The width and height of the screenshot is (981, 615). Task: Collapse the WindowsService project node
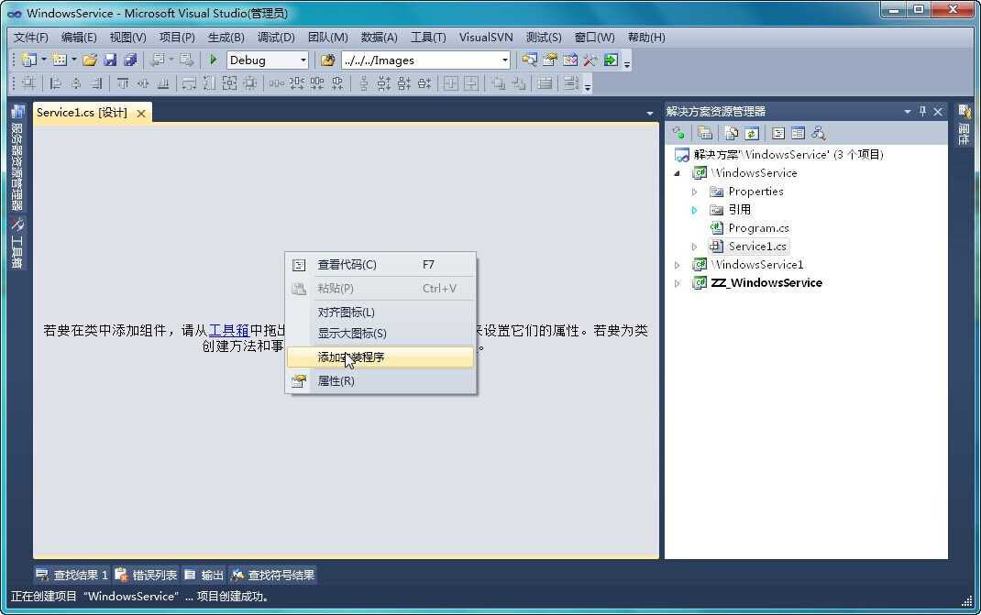coord(677,173)
